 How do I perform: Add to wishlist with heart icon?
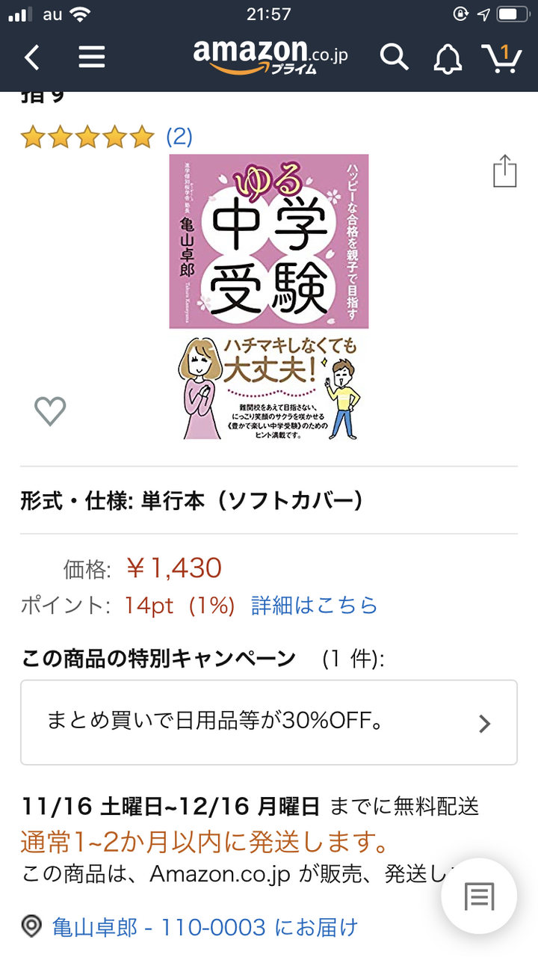point(50,411)
